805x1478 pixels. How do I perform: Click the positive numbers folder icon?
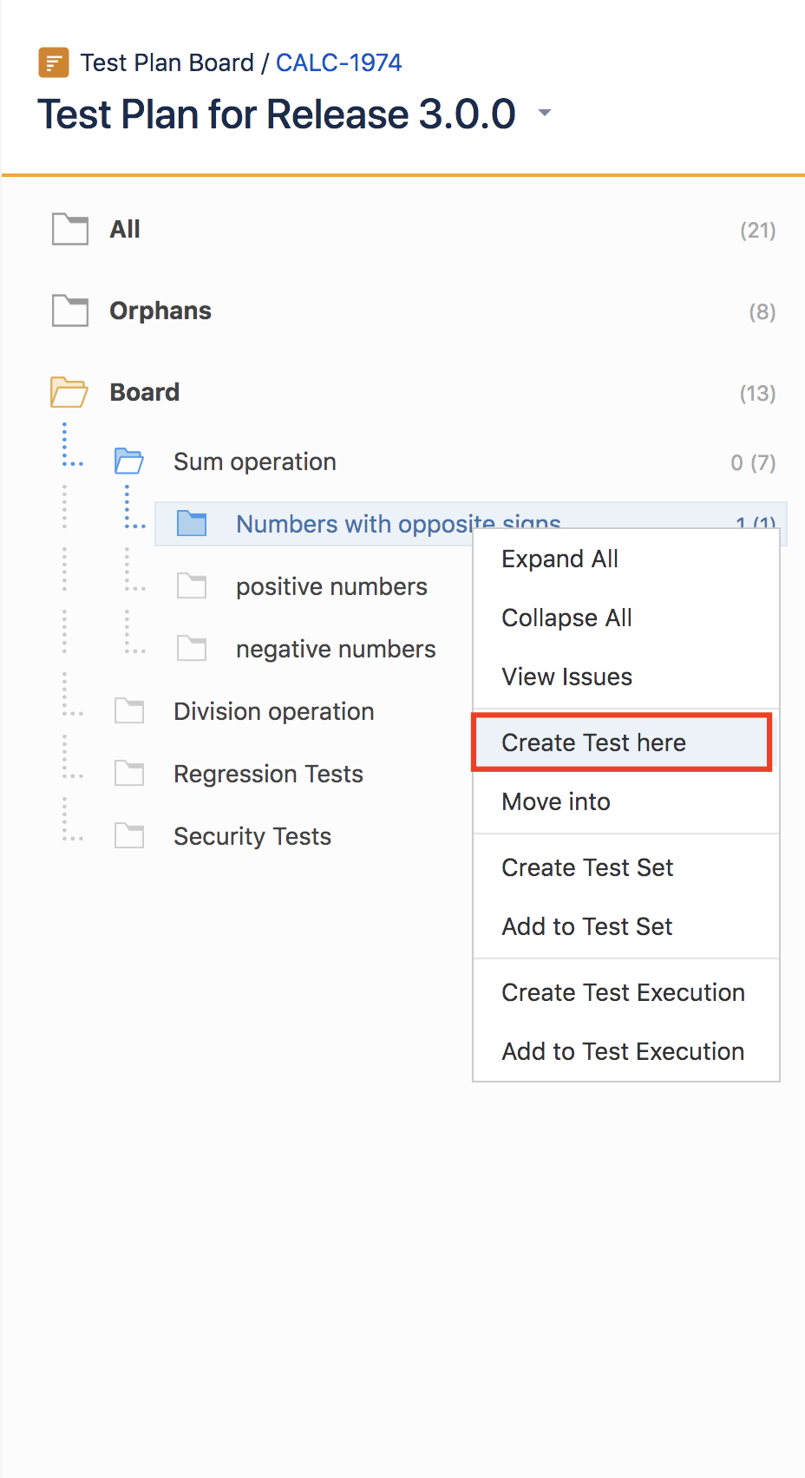(192, 586)
